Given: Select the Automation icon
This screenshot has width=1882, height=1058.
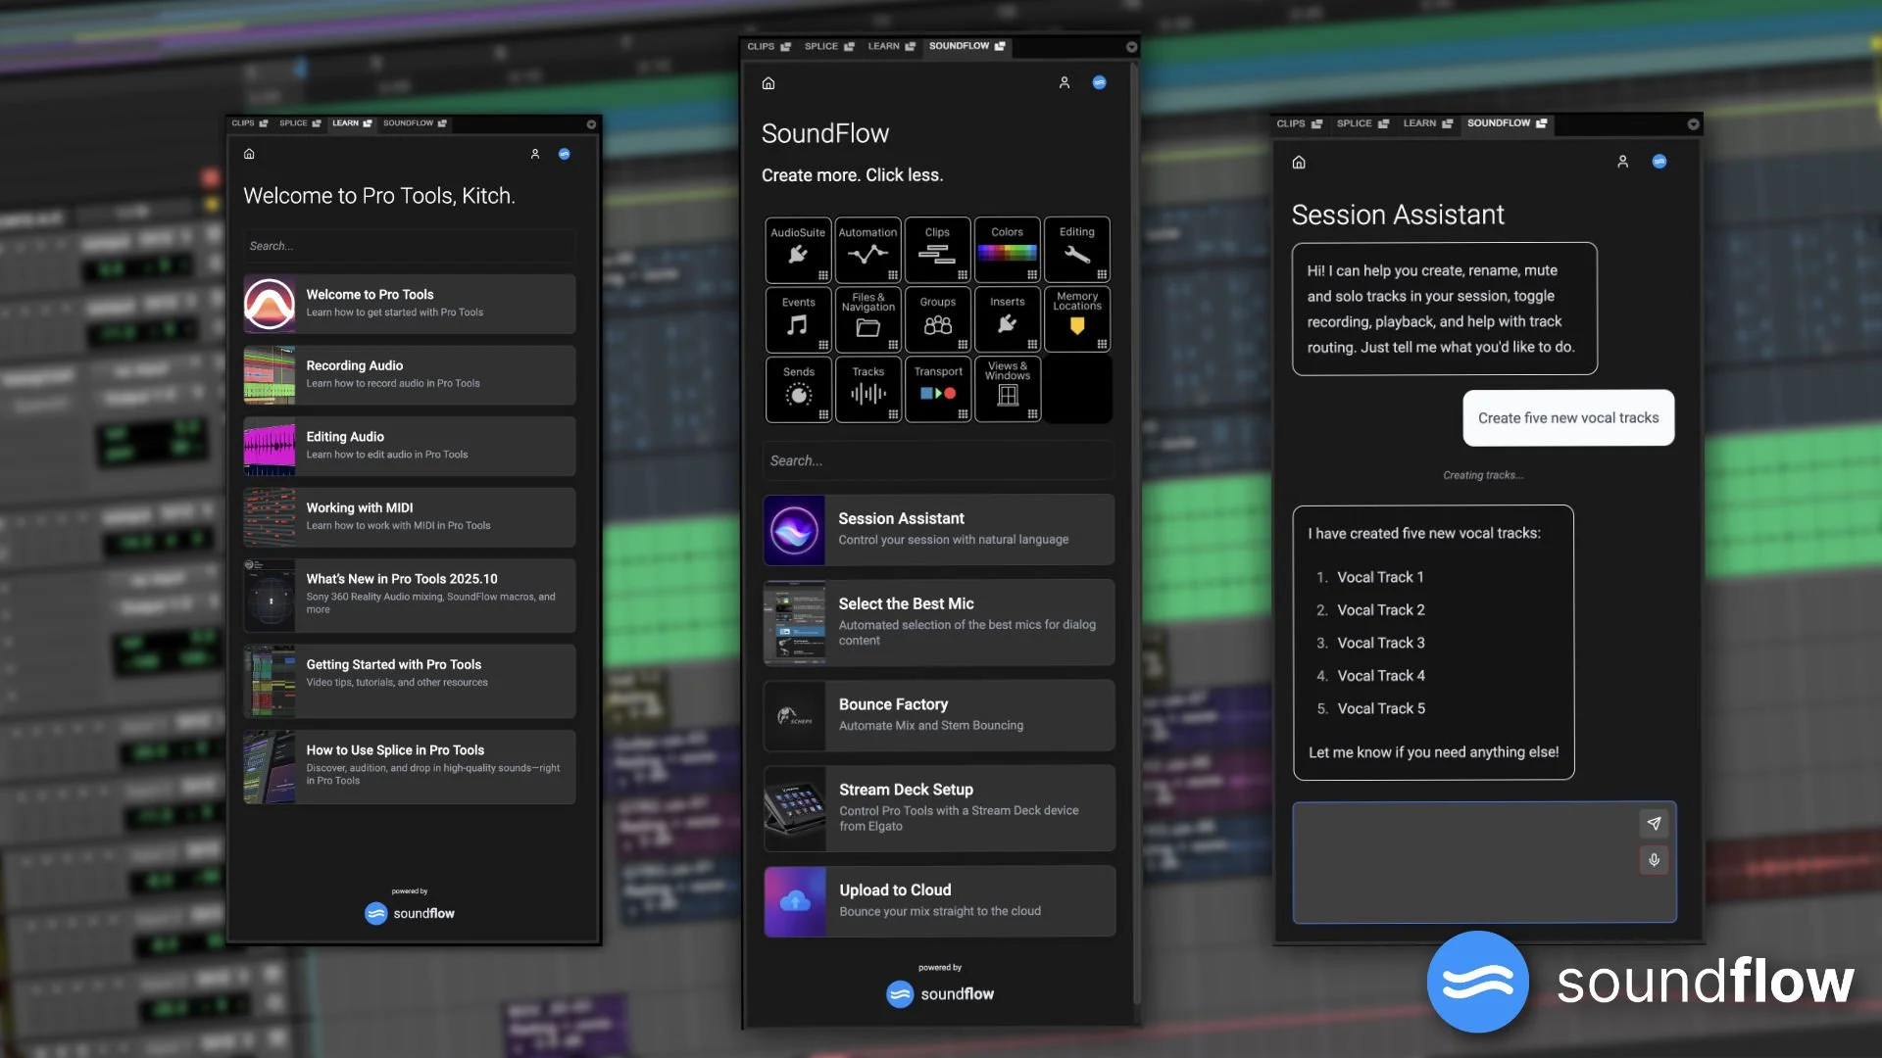Looking at the screenshot, I should coord(867,250).
